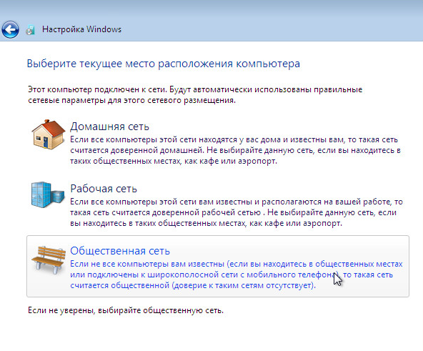Choose the 'Домашняя сеть' heading
This screenshot has width=423, height=351.
click(x=109, y=127)
